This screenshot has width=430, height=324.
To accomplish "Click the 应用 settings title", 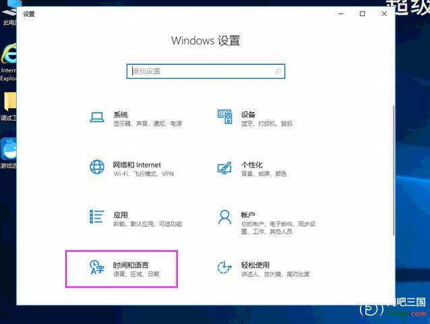I will (x=121, y=215).
